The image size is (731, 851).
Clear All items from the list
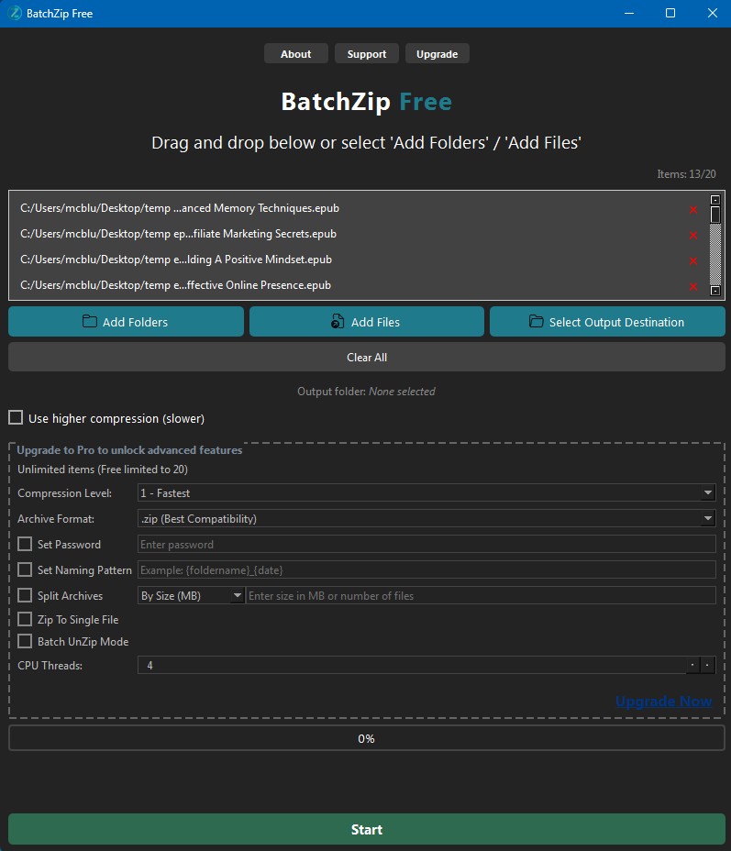coord(367,357)
